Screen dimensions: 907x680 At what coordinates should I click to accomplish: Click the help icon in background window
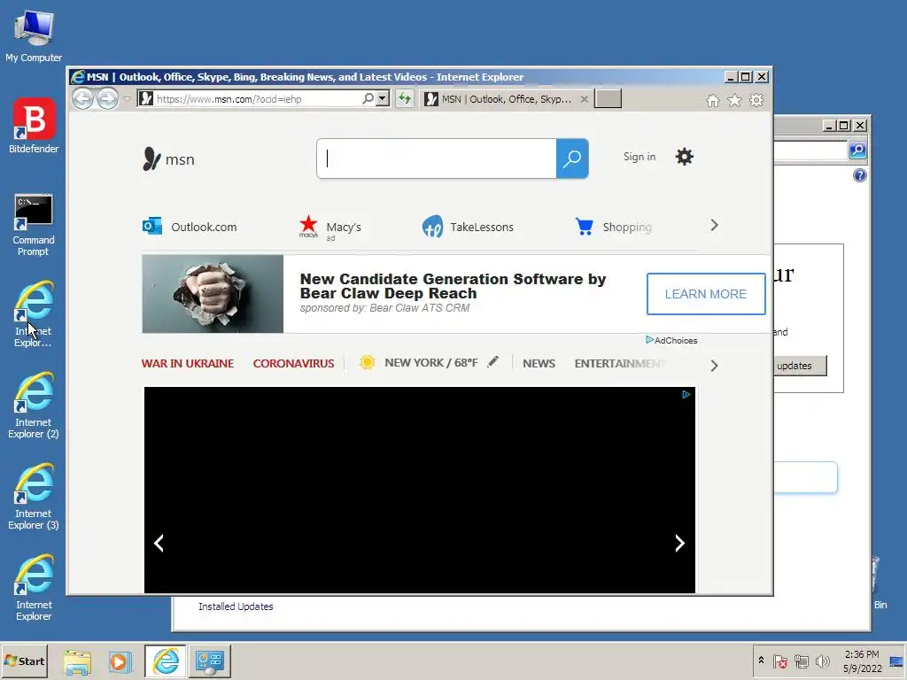point(859,175)
